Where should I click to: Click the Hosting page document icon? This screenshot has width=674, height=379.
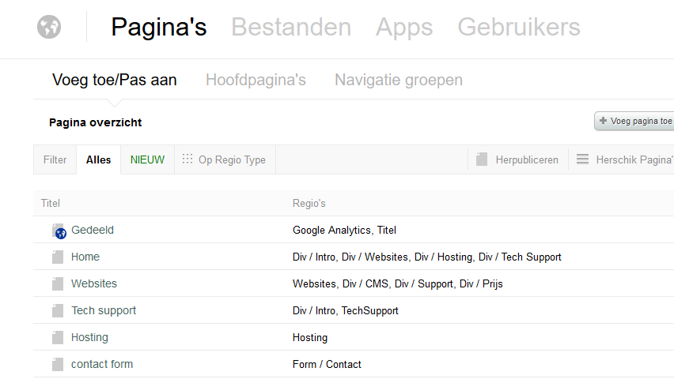[x=57, y=338]
